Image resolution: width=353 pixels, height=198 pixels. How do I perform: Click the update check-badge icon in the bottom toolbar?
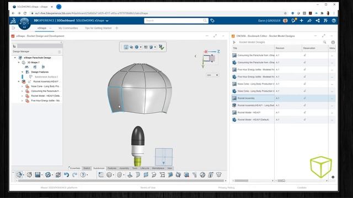[48, 175]
